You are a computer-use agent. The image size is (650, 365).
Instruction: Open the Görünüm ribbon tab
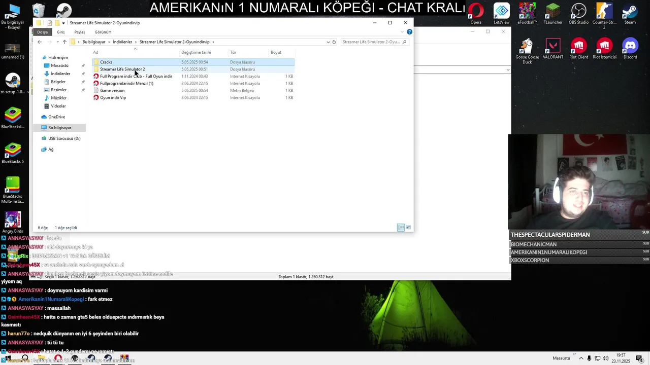[103, 32]
